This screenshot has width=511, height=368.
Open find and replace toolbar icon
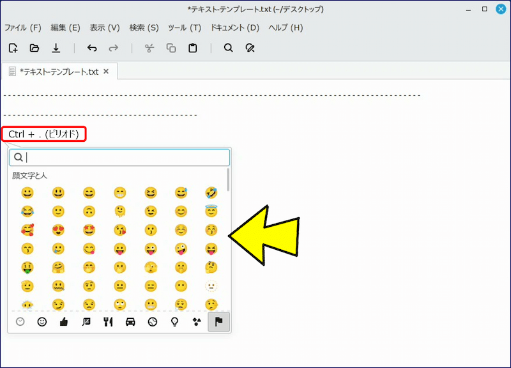pyautogui.click(x=250, y=48)
